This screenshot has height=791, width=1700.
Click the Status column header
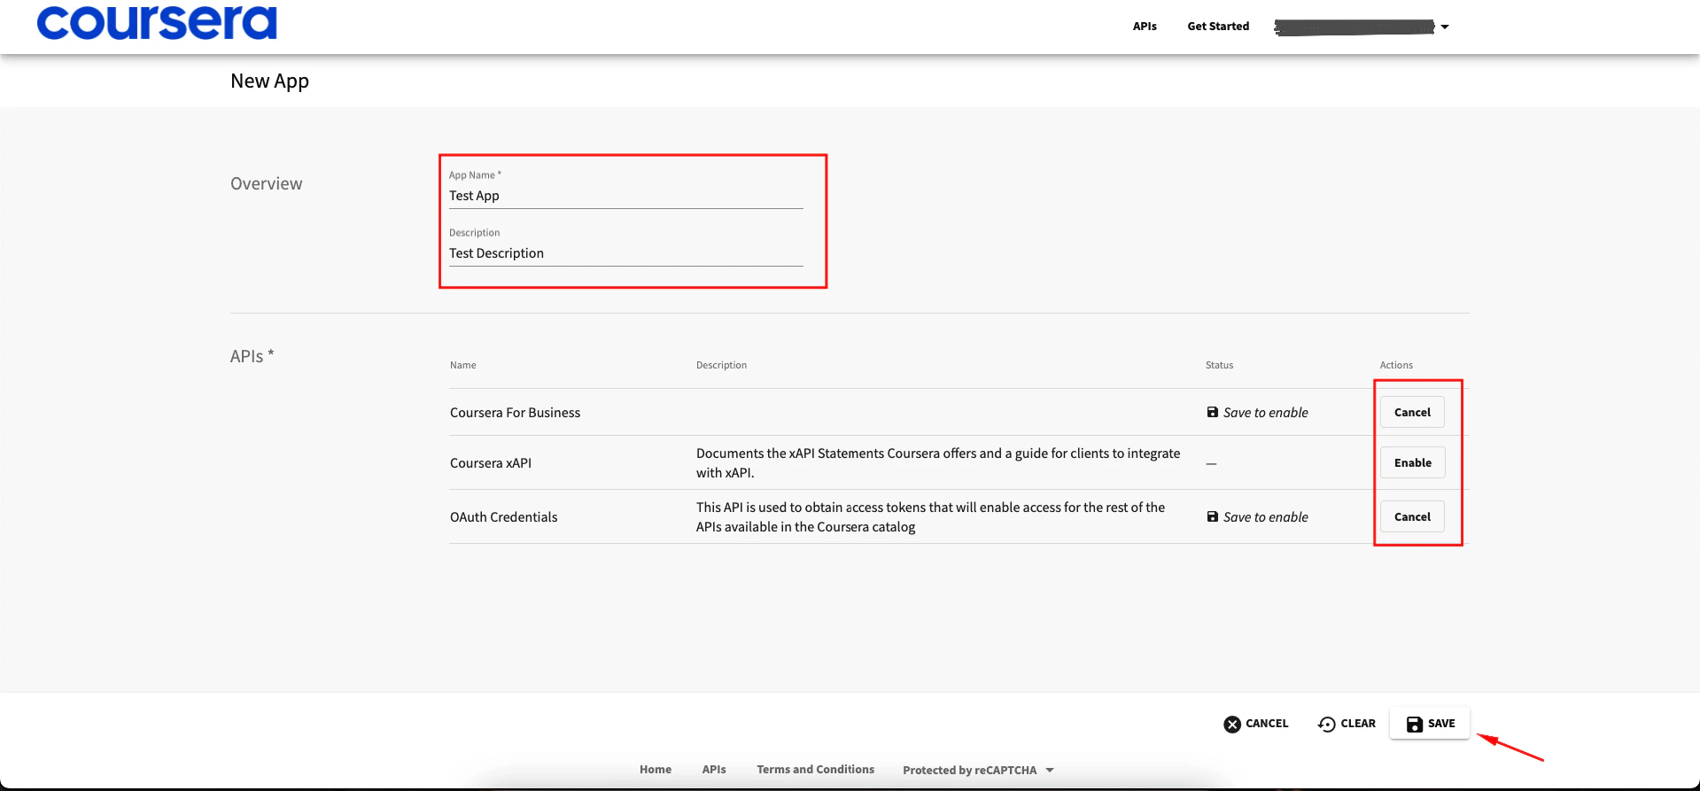coord(1219,365)
